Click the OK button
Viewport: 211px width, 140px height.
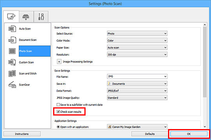pyautogui.click(x=189, y=134)
